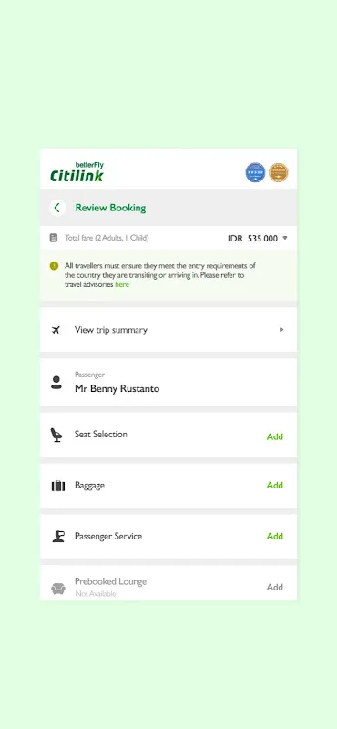Click the airplane icon beside trip summary
The image size is (337, 729).
pos(56,330)
